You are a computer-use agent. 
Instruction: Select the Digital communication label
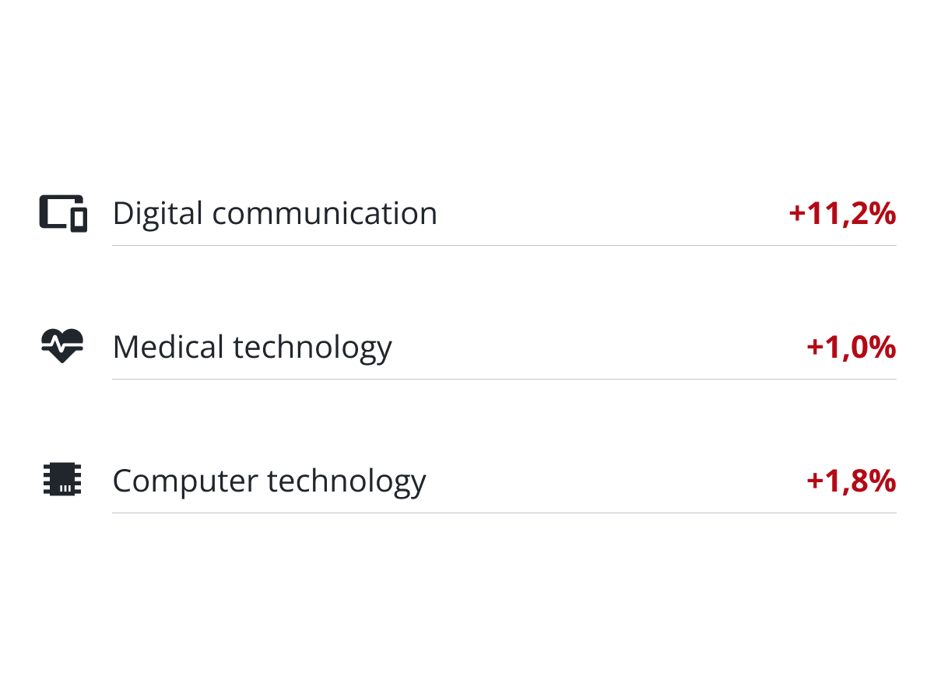[275, 213]
